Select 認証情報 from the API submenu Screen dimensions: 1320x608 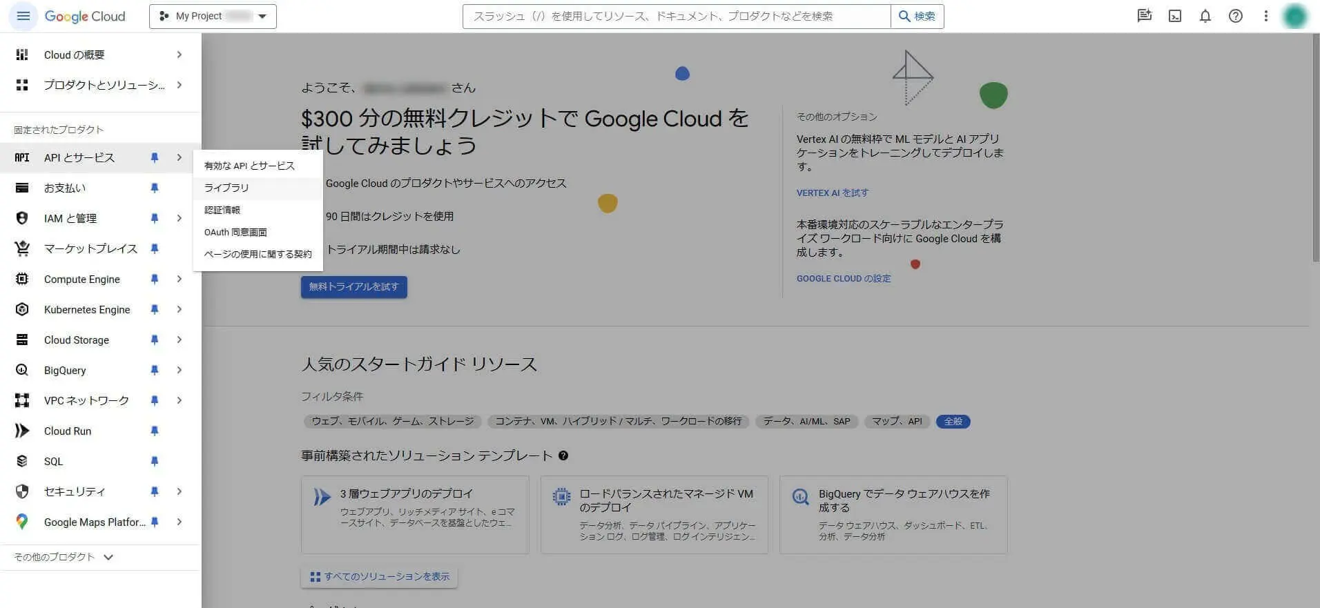258,210
